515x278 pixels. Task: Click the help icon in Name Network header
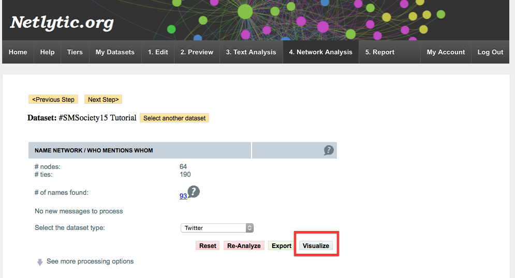pos(329,150)
